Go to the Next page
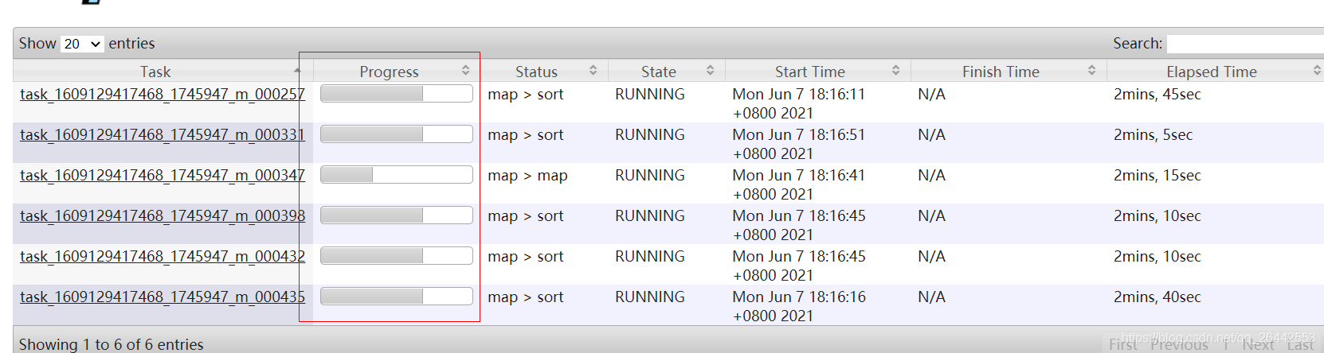Screen dimensions: 1324x353 [x=1258, y=344]
